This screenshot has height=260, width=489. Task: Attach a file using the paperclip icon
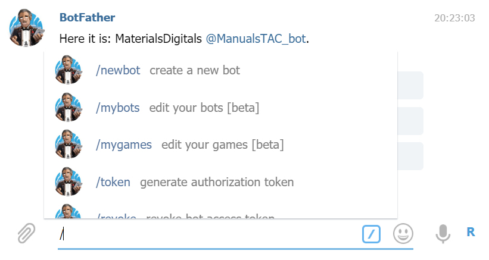(26, 233)
